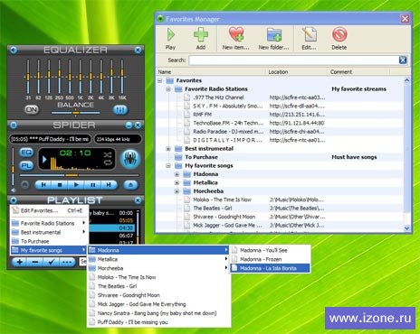Image resolution: width=420 pixels, height=334 pixels.
Task: Expand the Metallica folder in tree
Action: (177, 182)
